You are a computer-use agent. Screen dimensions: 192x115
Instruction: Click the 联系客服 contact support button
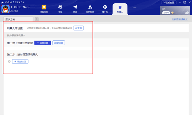click(x=169, y=2)
